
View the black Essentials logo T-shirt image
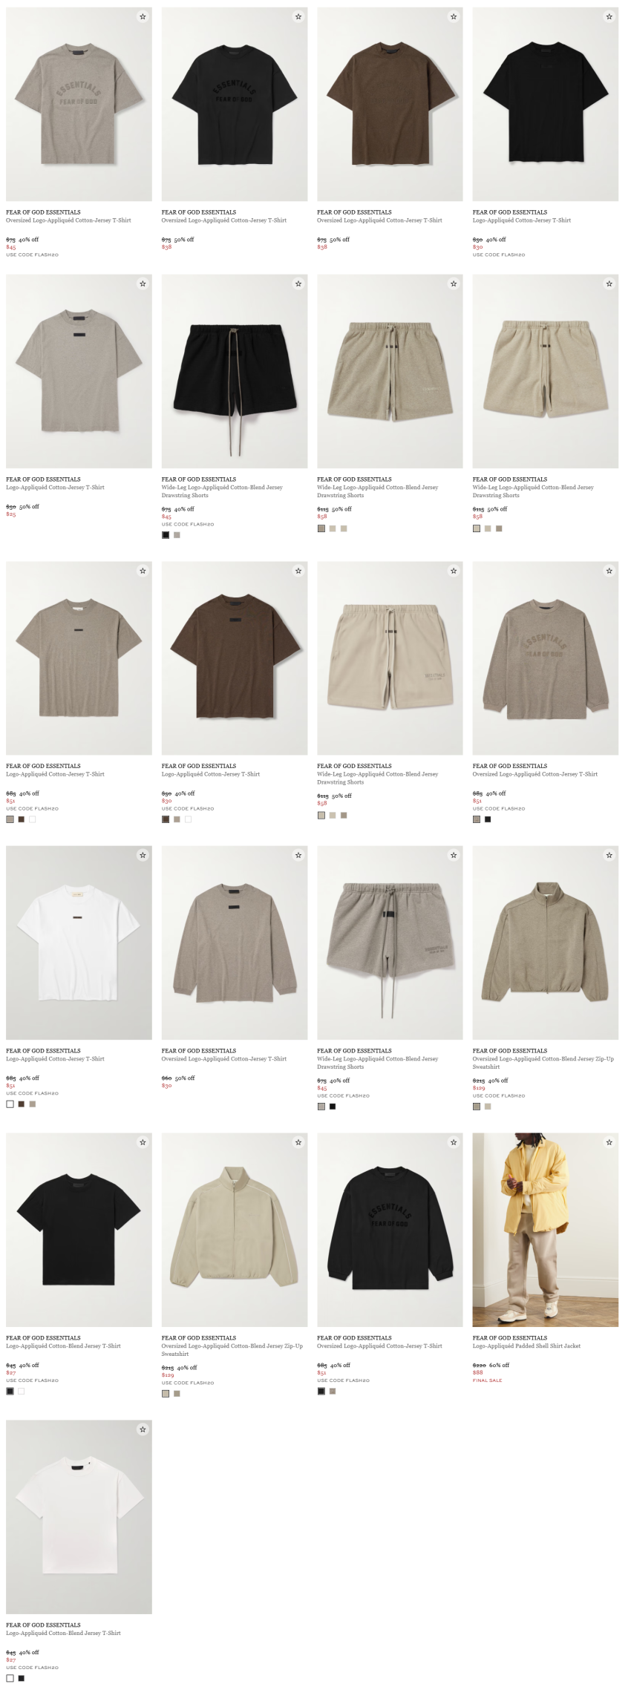[235, 104]
